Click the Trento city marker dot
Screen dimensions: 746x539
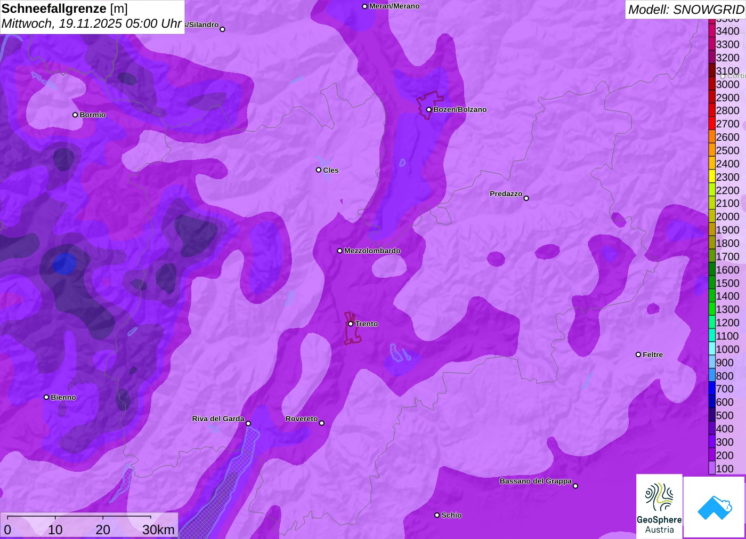[x=351, y=324]
